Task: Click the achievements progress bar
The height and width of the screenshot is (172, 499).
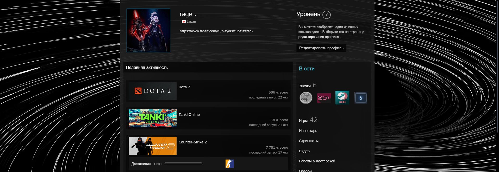Action: [183, 164]
